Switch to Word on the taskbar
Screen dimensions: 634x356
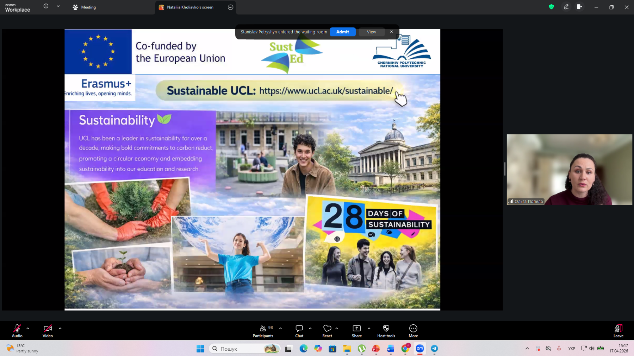point(391,349)
